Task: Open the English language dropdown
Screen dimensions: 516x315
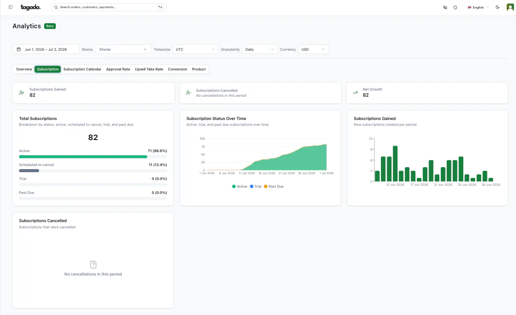Action: 478,7
